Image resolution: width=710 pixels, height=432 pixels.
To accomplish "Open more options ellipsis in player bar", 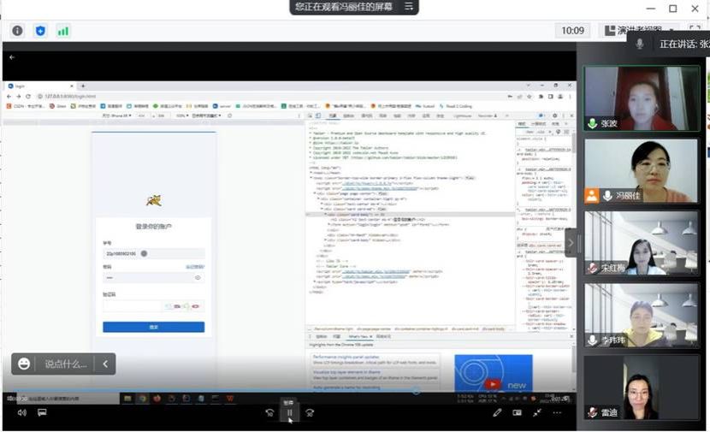I will coord(558,412).
